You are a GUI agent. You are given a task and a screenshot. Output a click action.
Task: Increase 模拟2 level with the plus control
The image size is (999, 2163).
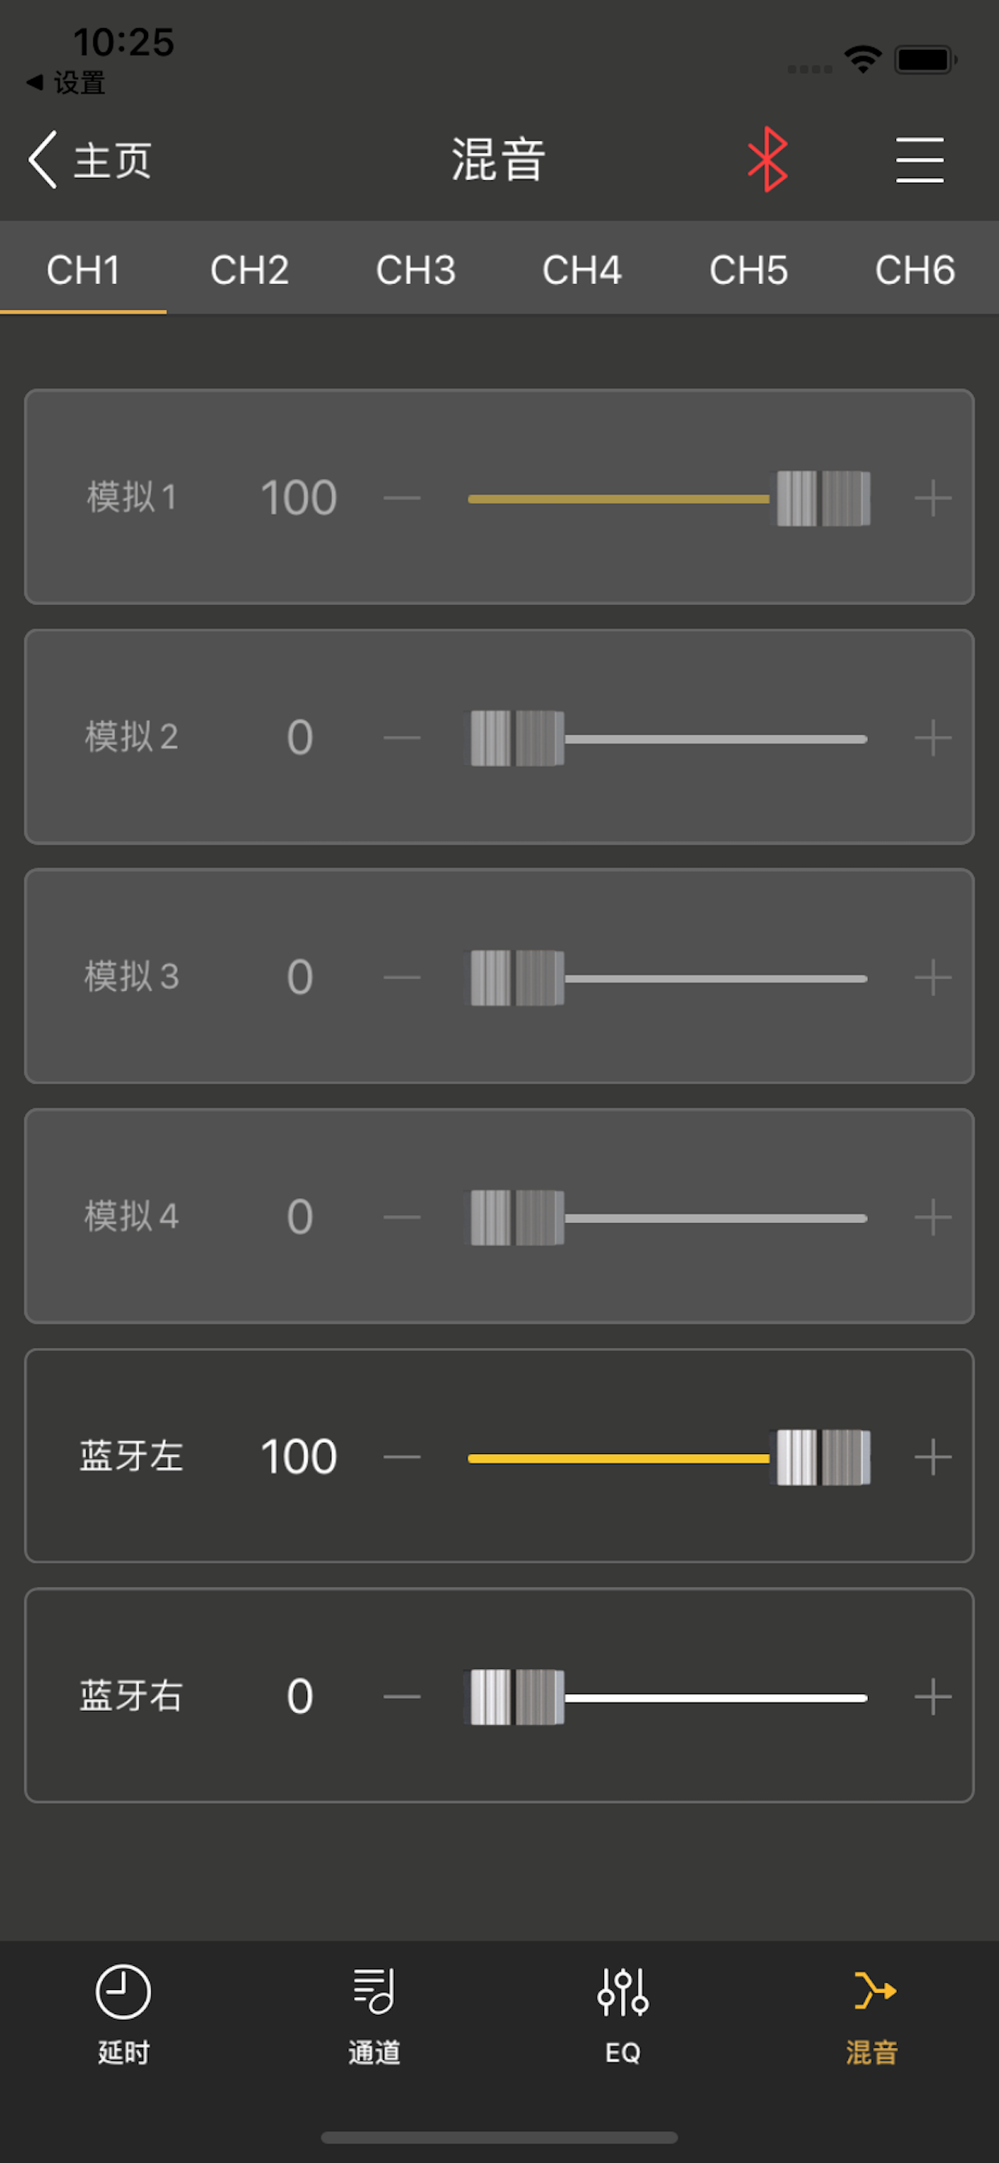[x=933, y=737]
